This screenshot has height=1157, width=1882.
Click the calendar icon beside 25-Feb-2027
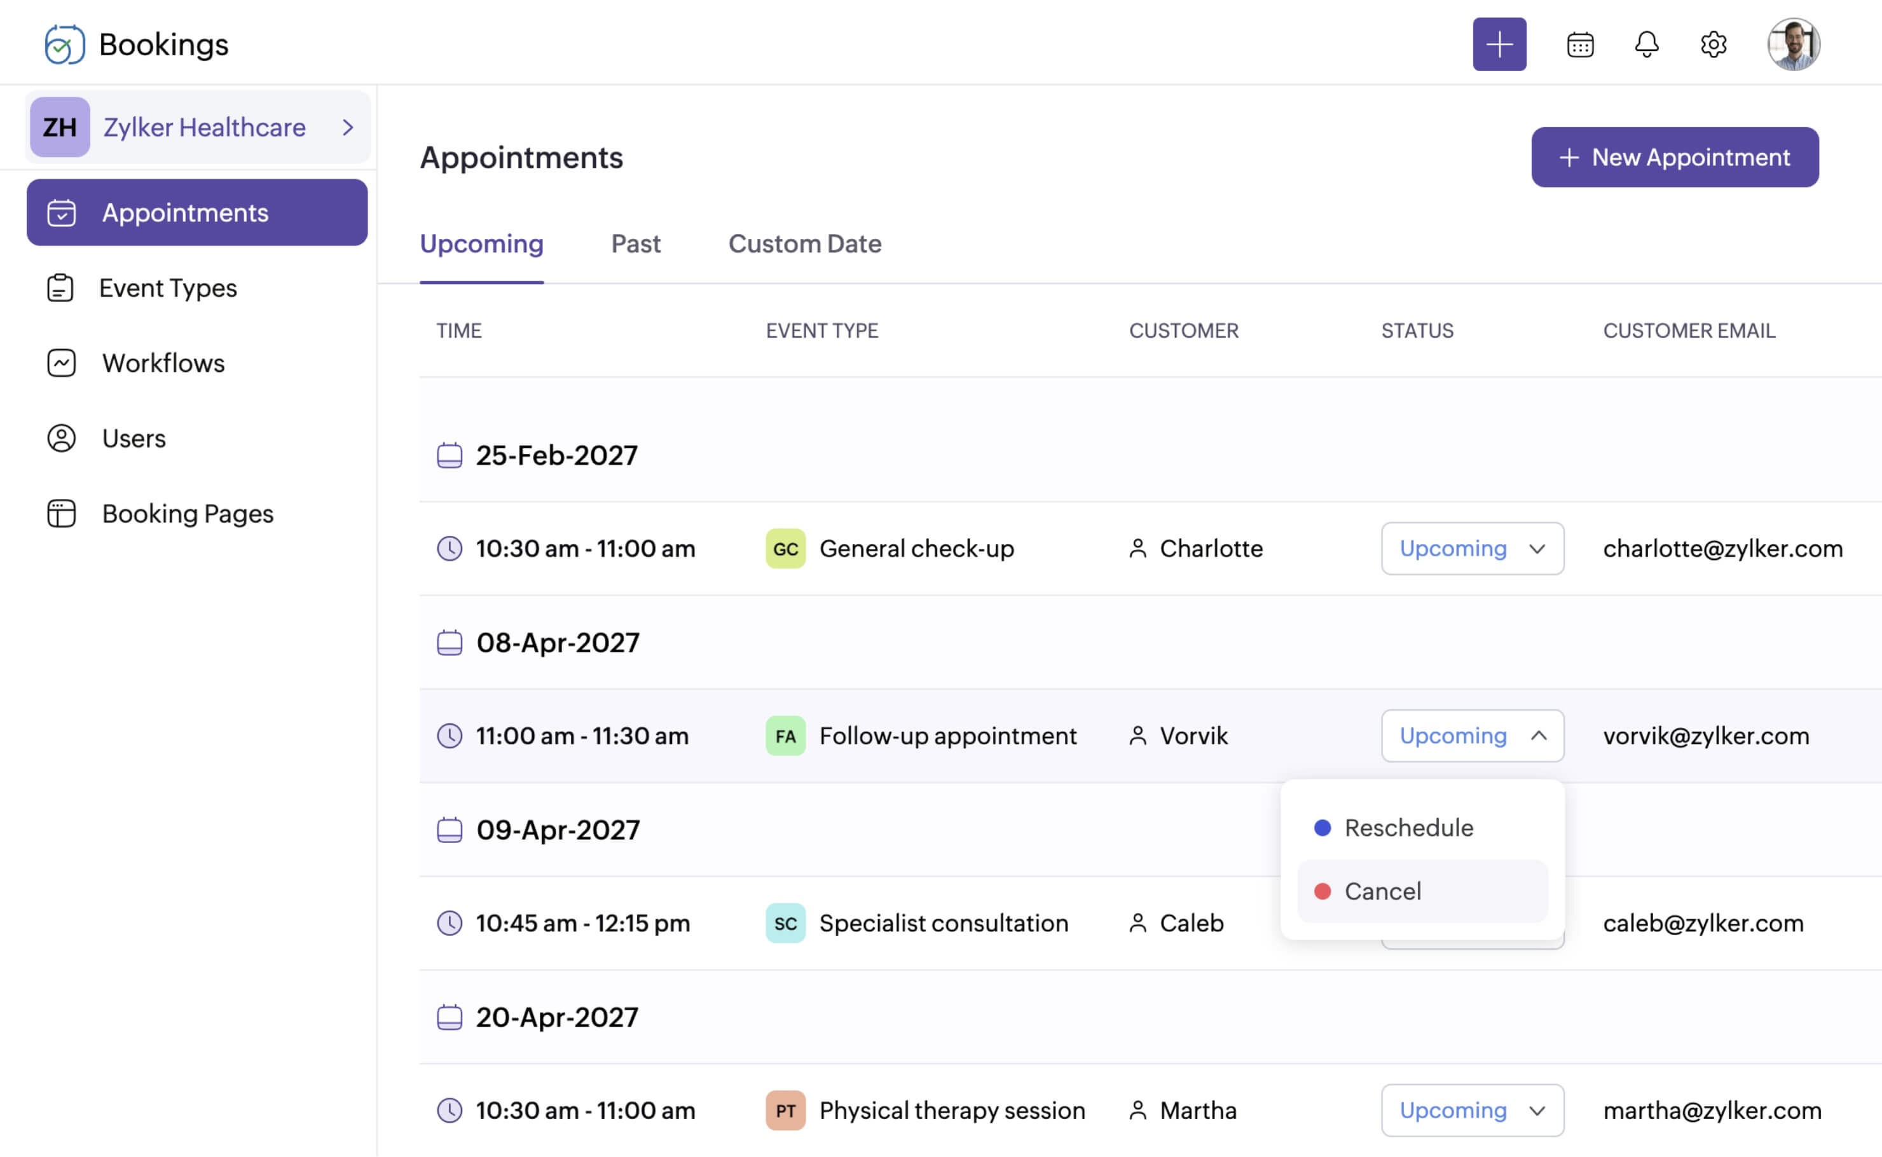[x=450, y=455]
